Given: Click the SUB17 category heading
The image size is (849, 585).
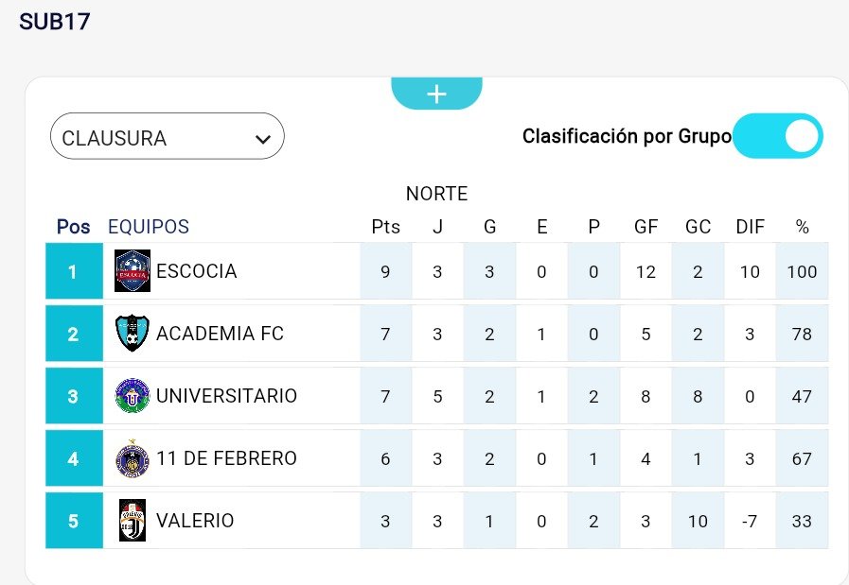Looking at the screenshot, I should pos(55,22).
